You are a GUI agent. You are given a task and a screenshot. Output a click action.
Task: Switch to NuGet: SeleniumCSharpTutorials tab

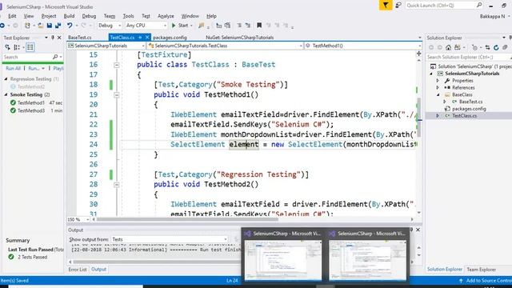point(240,38)
